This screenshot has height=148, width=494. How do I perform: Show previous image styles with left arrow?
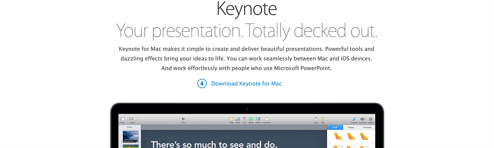330,142
